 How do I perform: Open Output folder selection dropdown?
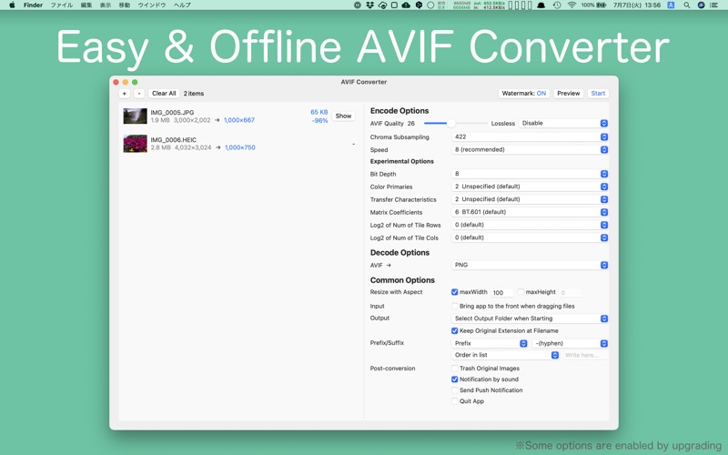click(x=530, y=318)
